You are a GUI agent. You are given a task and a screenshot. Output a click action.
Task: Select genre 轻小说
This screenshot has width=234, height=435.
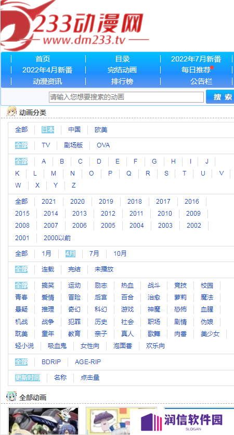(x=24, y=346)
